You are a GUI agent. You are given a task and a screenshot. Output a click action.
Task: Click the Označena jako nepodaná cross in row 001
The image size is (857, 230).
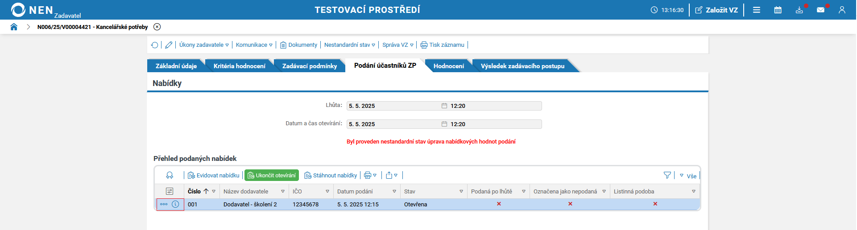(570, 204)
